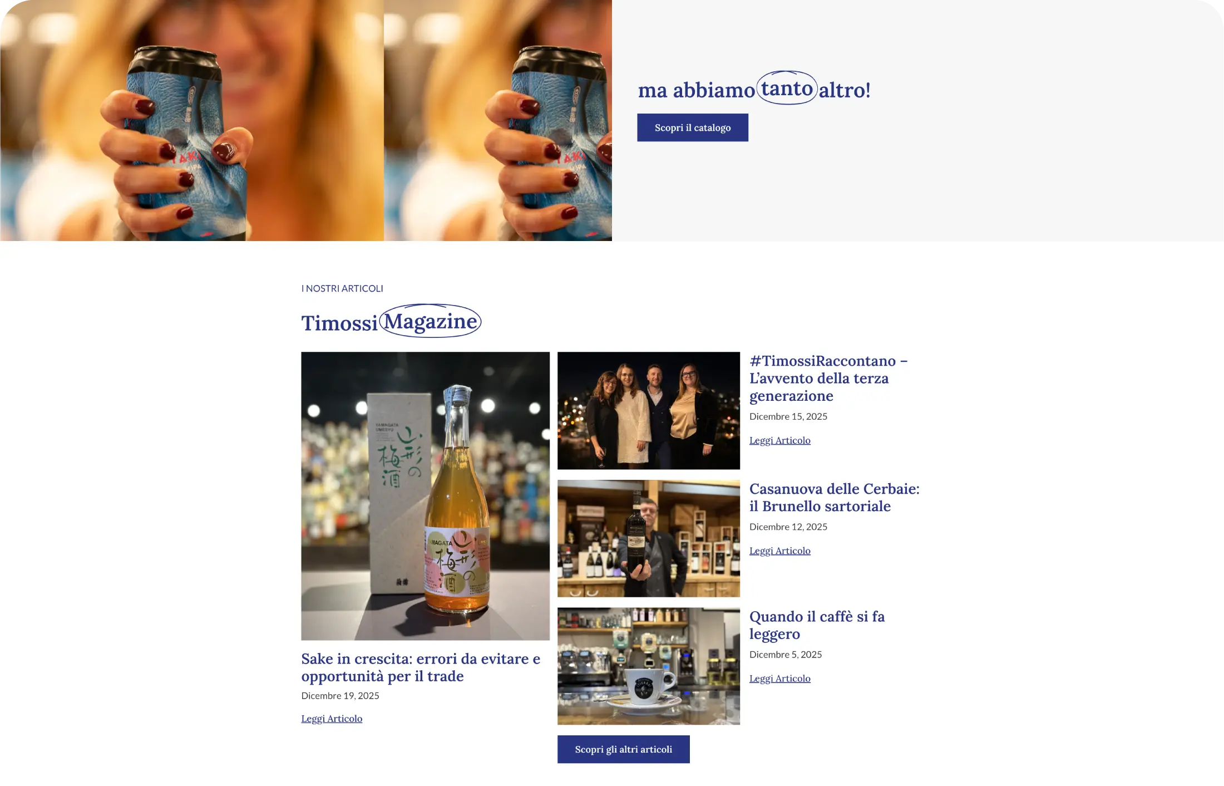This screenshot has height=786, width=1224.
Task: Open Leggi Articolo under Casanuova delle Cerbaie
Action: click(779, 551)
